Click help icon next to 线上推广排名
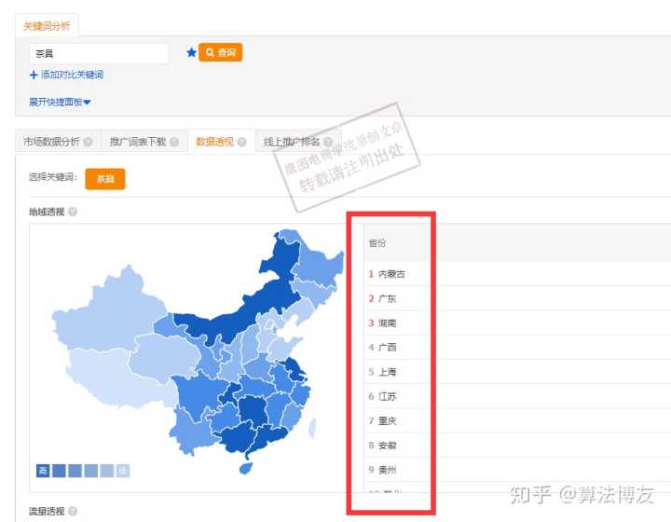This screenshot has width=671, height=522. tap(328, 142)
